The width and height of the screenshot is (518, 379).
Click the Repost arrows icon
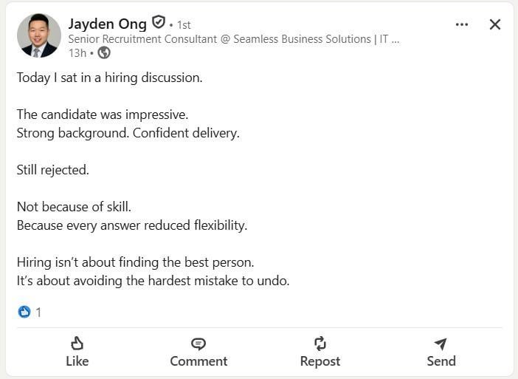tap(320, 344)
